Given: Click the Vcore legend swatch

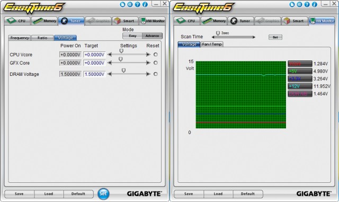Looking at the screenshot, I should [x=300, y=64].
